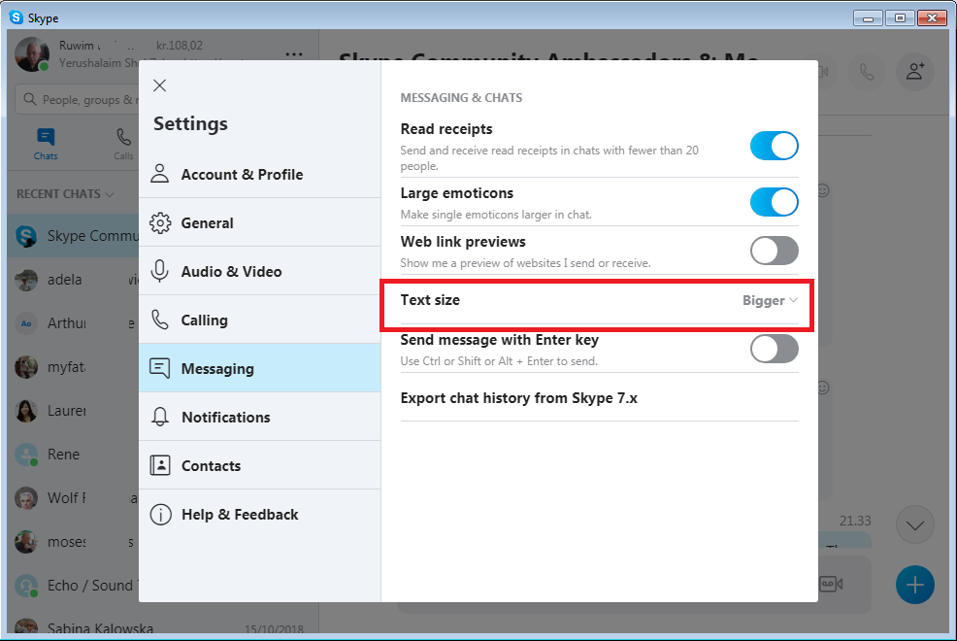Open the Echo / Sound Test chat

pyautogui.click(x=73, y=585)
